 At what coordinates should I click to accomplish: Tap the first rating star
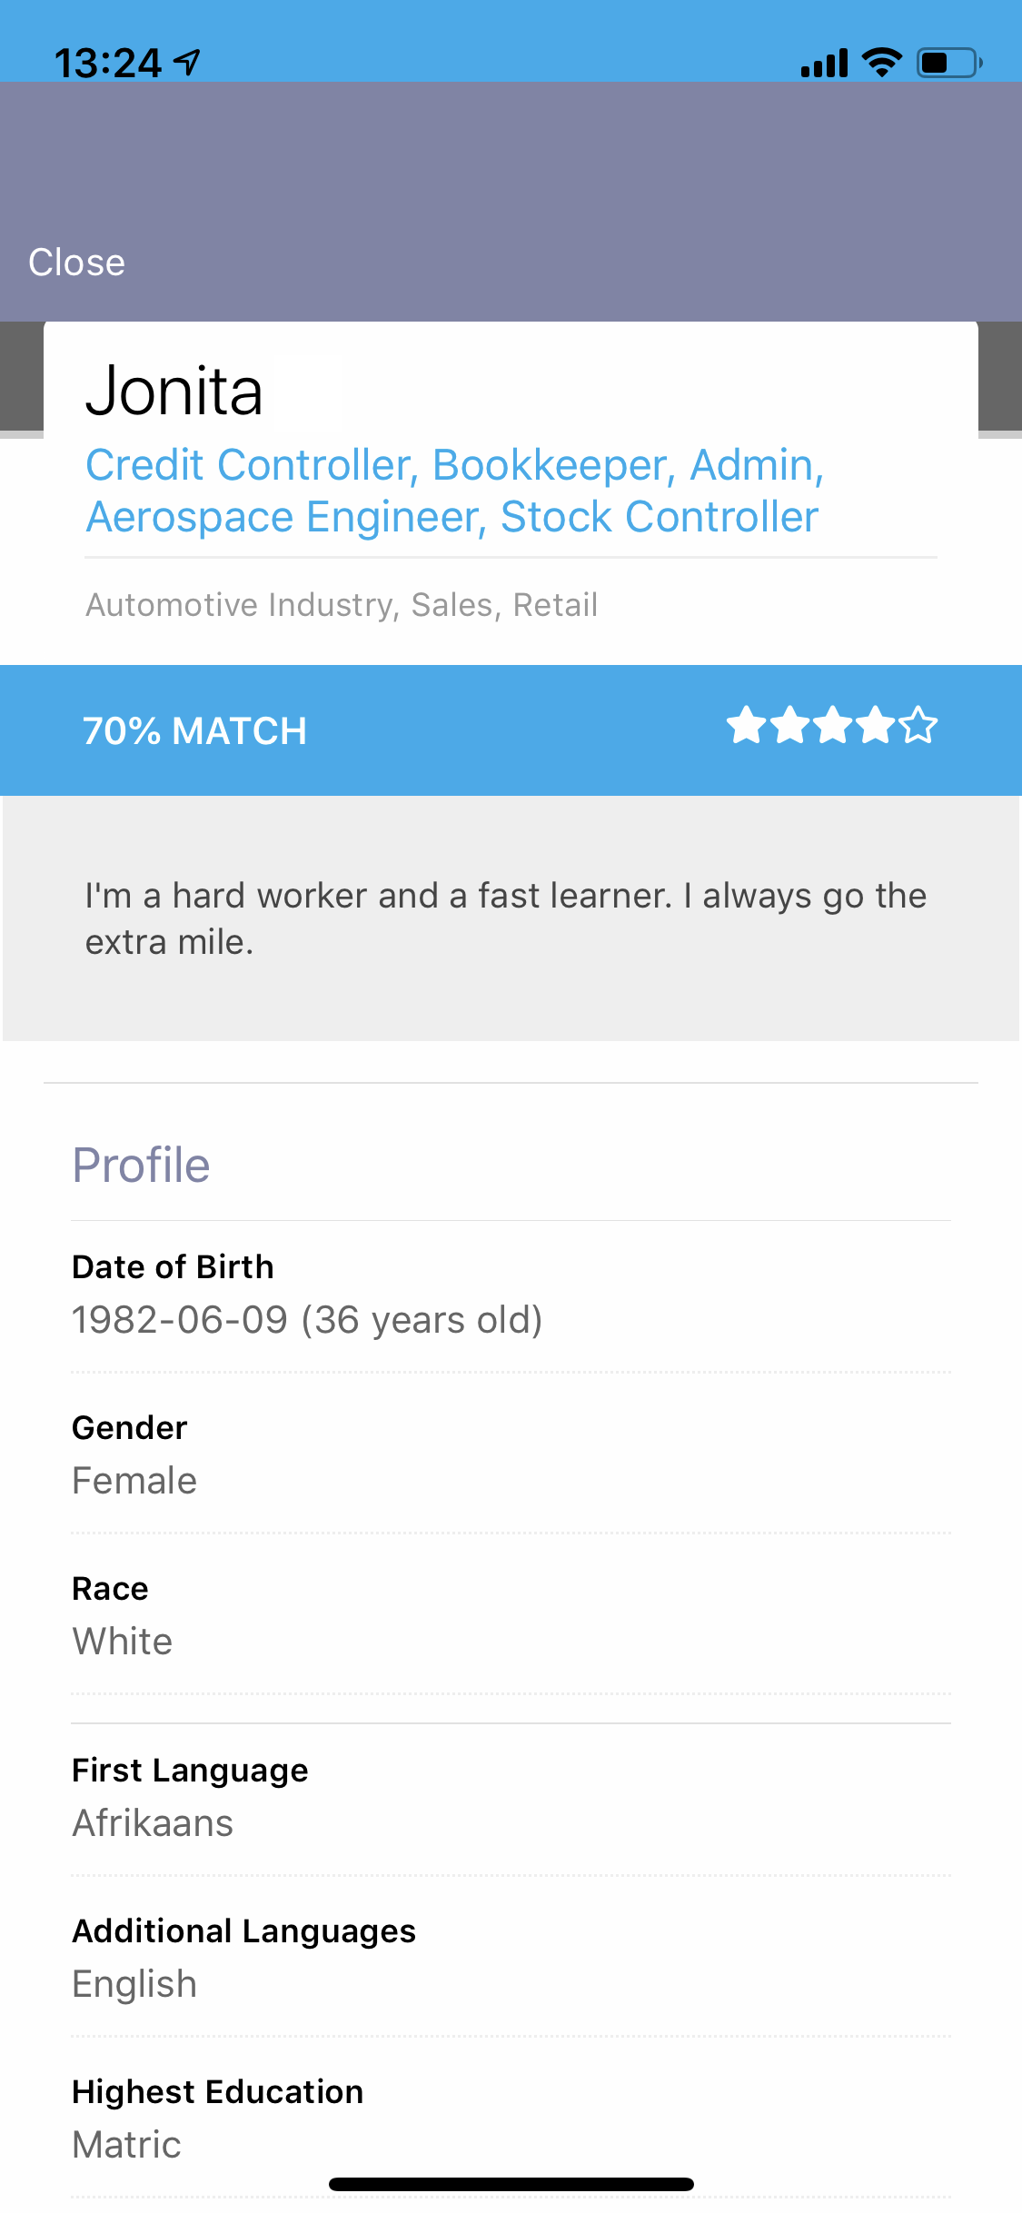[x=746, y=726]
